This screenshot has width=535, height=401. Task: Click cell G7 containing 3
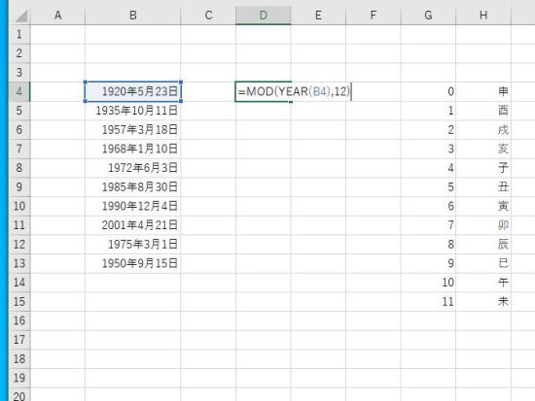[428, 149]
